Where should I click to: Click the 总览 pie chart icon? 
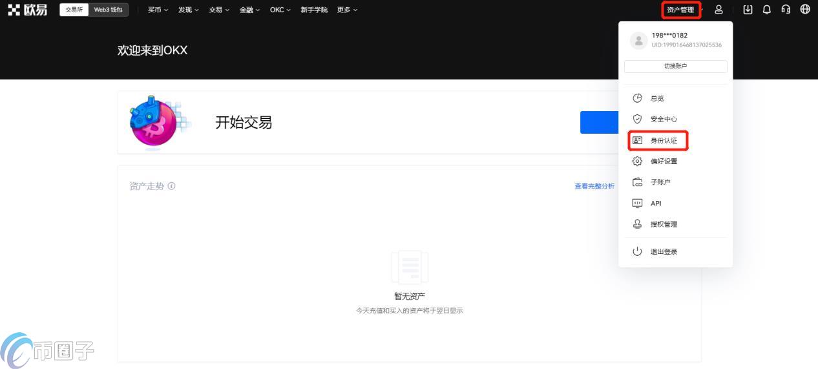(x=637, y=98)
